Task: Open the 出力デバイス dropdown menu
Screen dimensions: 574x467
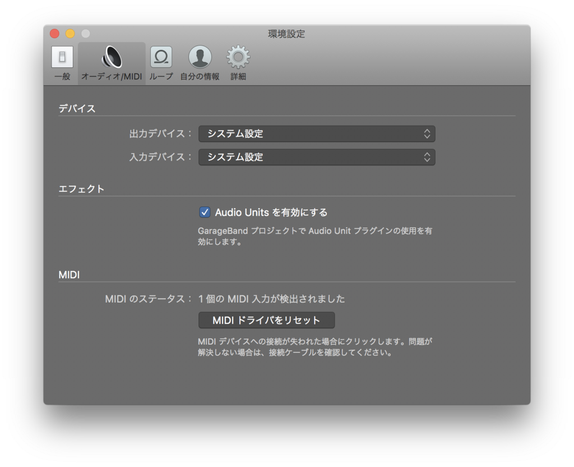Action: click(x=317, y=134)
